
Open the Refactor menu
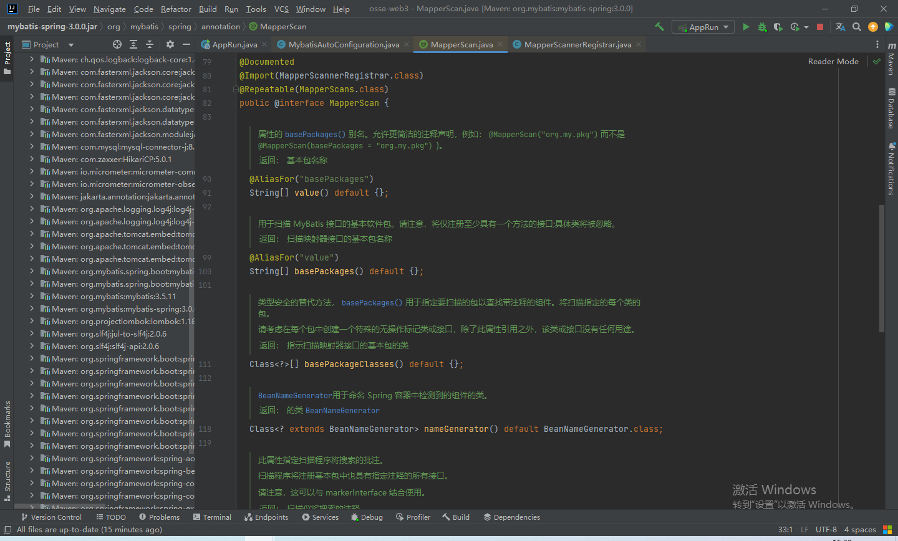coord(176,9)
